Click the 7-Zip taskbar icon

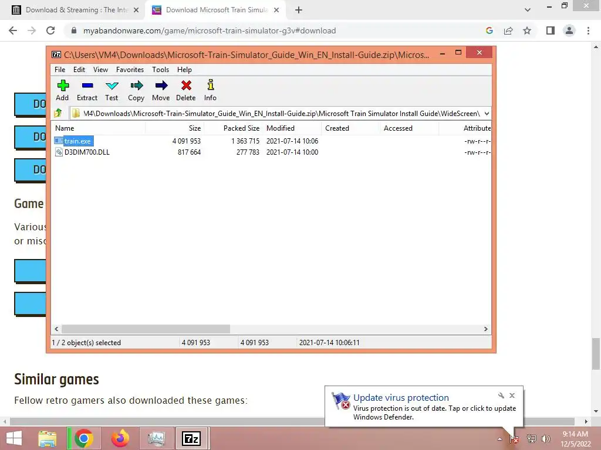191,438
